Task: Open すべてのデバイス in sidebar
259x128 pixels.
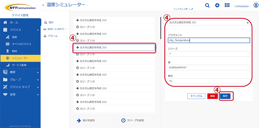Action: (x=20, y=44)
